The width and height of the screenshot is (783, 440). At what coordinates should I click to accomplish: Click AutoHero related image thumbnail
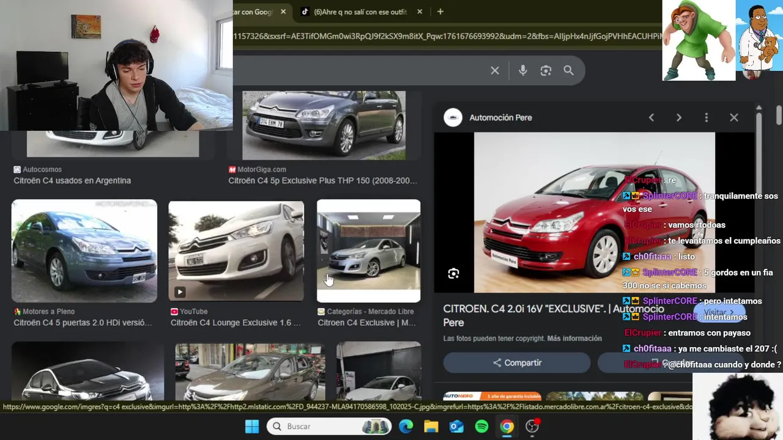(492, 396)
